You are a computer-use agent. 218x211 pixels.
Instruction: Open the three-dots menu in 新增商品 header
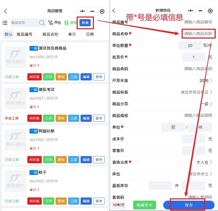[190, 11]
